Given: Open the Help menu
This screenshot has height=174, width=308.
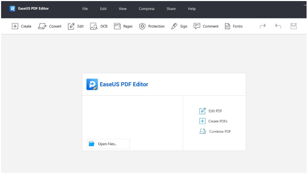Looking at the screenshot, I should point(192,9).
